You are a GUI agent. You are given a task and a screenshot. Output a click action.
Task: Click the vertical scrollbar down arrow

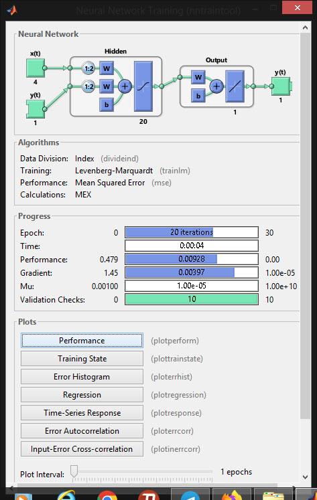[305, 477]
